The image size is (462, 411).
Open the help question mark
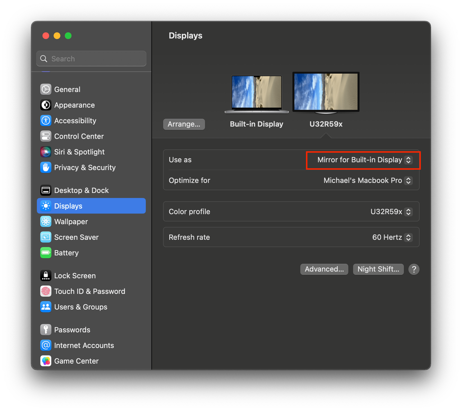(414, 269)
